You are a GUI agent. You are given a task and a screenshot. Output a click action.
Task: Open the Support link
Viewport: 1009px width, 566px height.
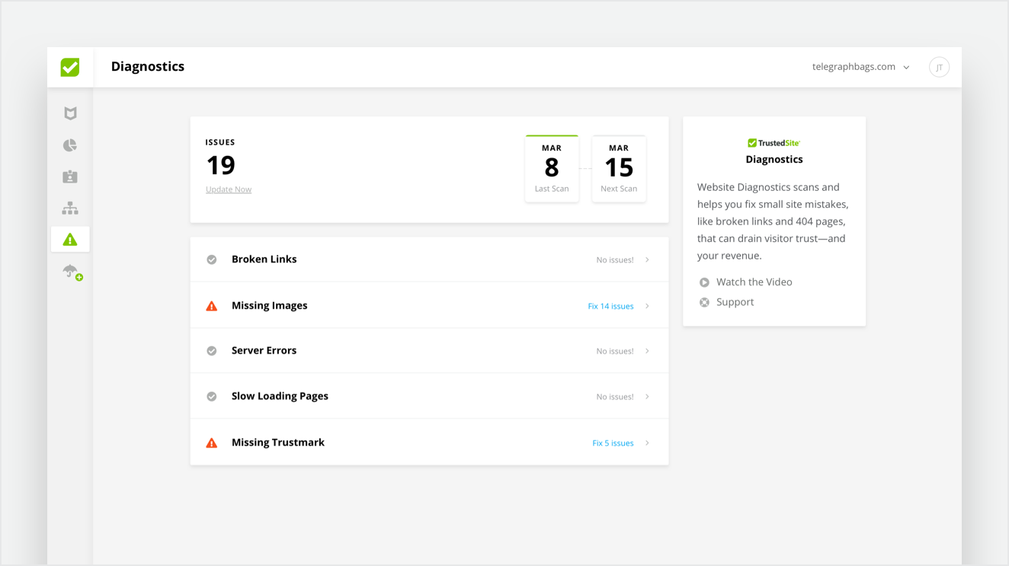(x=735, y=302)
